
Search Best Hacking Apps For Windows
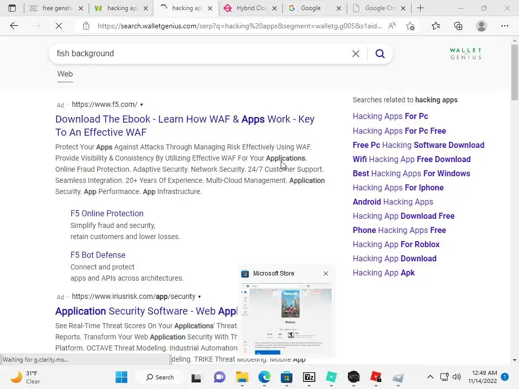click(412, 173)
